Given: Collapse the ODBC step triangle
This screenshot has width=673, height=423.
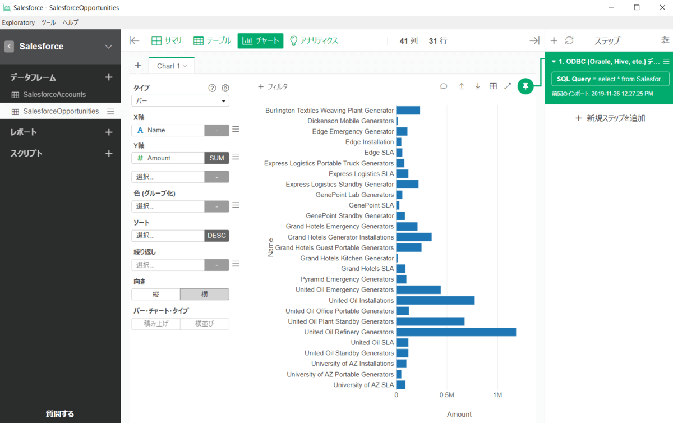Looking at the screenshot, I should [x=554, y=62].
